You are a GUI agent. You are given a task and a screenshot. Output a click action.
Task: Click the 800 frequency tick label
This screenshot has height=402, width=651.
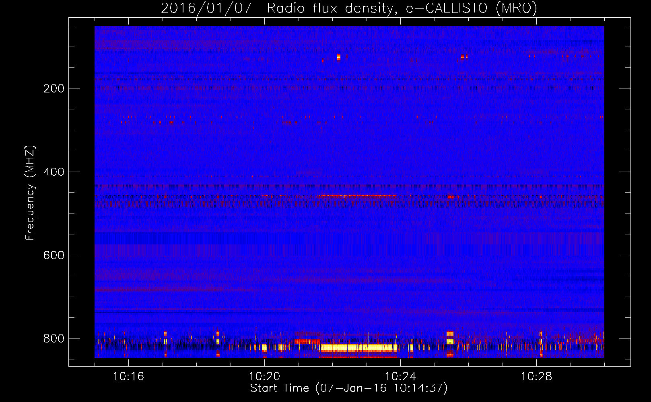click(x=54, y=338)
